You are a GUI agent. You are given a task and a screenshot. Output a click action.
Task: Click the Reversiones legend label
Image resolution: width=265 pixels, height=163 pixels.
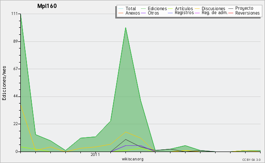click(x=247, y=13)
